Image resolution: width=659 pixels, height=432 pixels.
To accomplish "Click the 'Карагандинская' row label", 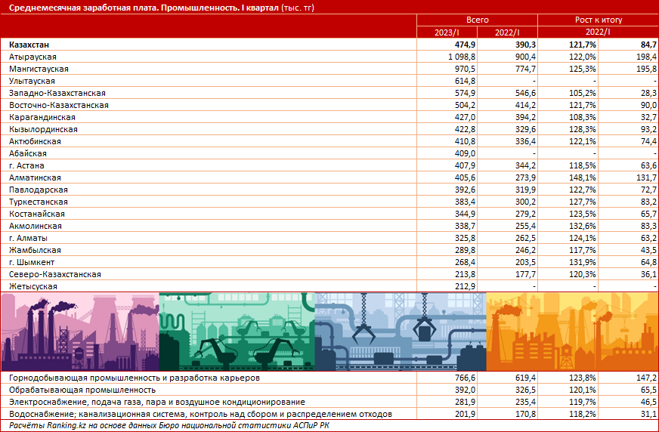I will click(x=42, y=117).
